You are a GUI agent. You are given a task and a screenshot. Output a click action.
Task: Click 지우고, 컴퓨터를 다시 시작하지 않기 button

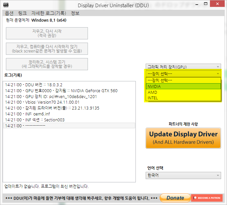tap(47, 49)
